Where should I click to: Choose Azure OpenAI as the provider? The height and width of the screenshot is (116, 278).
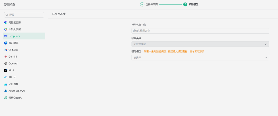pos(24,91)
